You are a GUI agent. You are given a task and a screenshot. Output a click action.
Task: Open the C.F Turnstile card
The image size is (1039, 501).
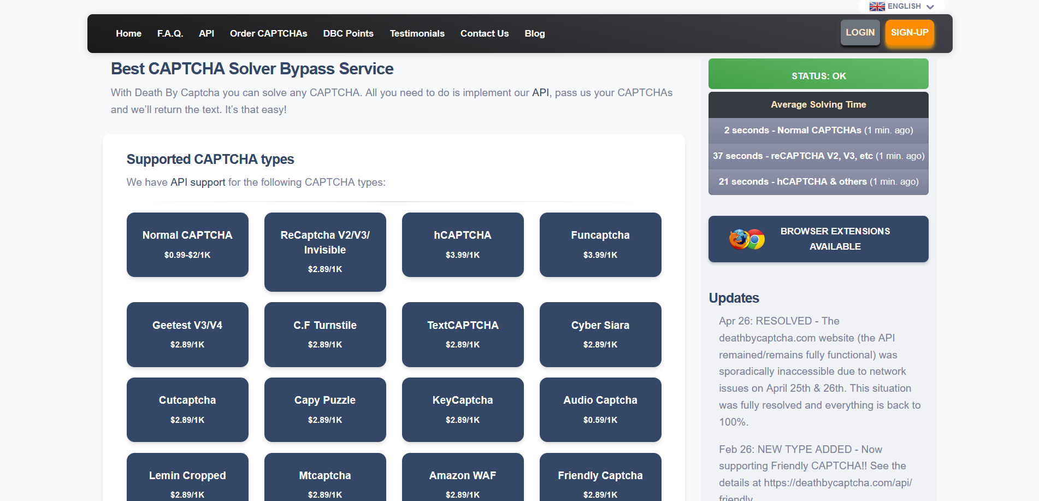click(x=325, y=334)
